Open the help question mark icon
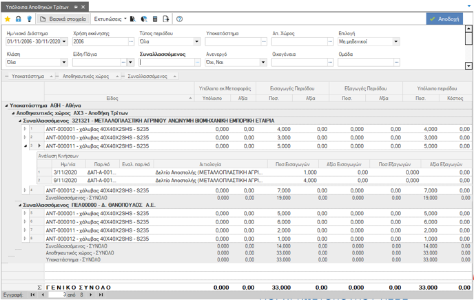474x300 pixels. pyautogui.click(x=179, y=19)
